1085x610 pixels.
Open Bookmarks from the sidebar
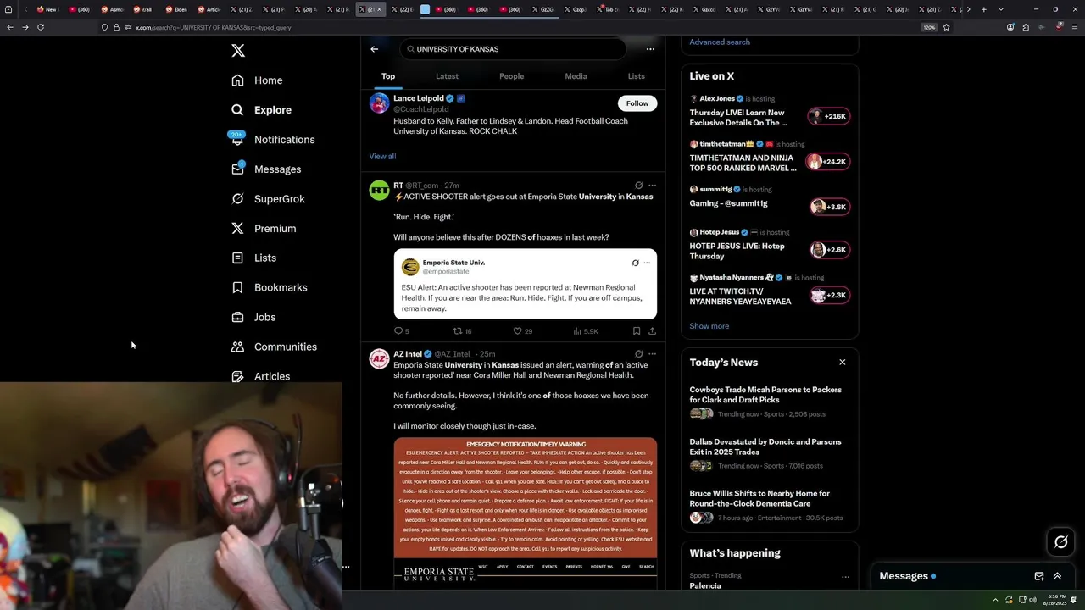click(x=269, y=287)
